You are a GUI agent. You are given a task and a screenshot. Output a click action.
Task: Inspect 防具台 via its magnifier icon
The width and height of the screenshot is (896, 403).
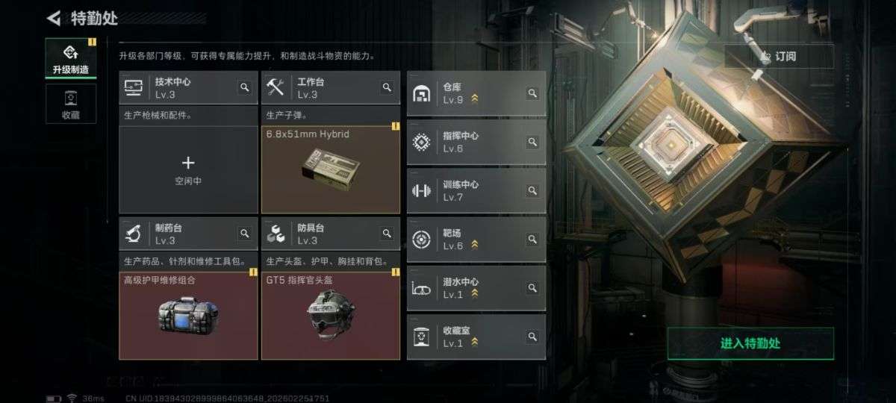[x=387, y=234]
